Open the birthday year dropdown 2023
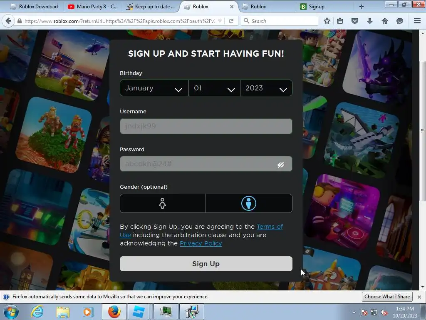 pos(266,88)
